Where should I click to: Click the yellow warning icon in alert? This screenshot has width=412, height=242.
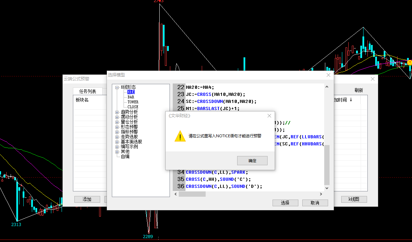coord(180,136)
